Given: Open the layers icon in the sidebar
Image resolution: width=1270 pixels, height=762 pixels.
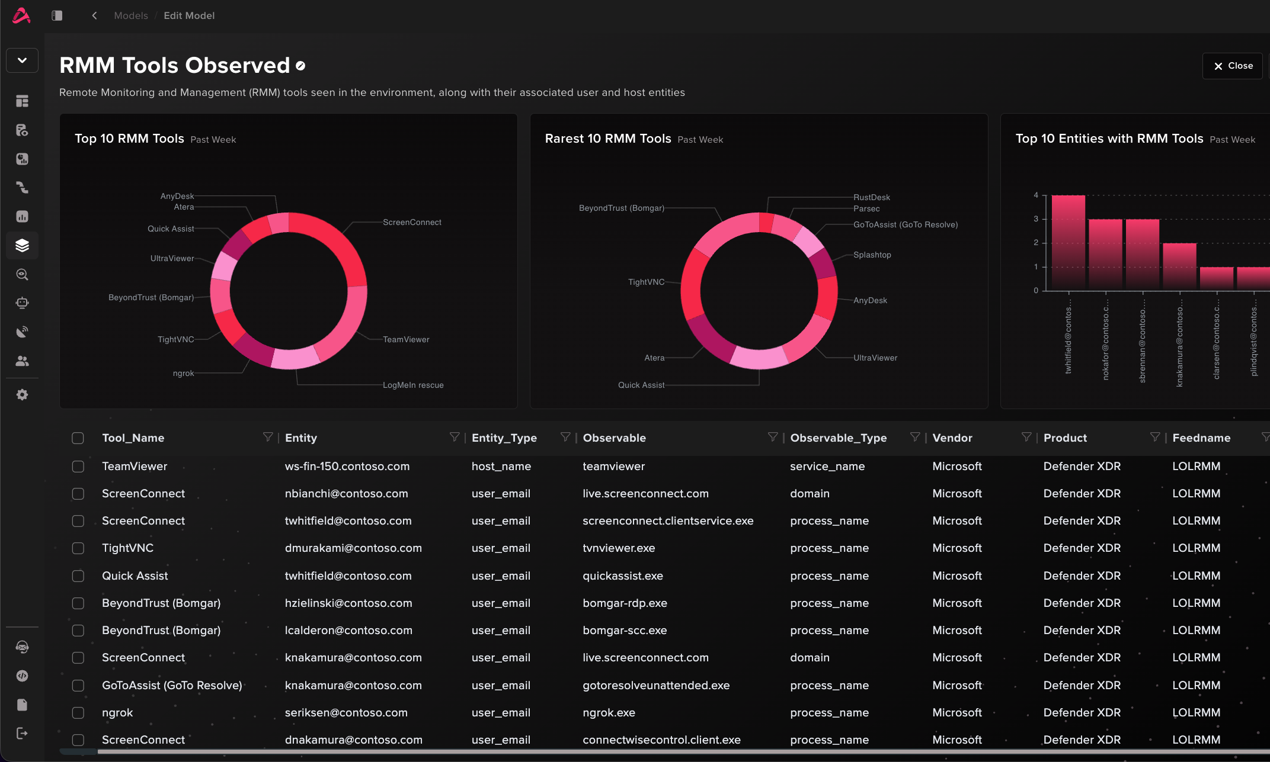Looking at the screenshot, I should [22, 245].
